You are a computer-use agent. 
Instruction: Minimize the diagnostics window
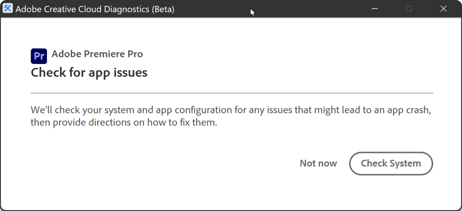click(374, 9)
